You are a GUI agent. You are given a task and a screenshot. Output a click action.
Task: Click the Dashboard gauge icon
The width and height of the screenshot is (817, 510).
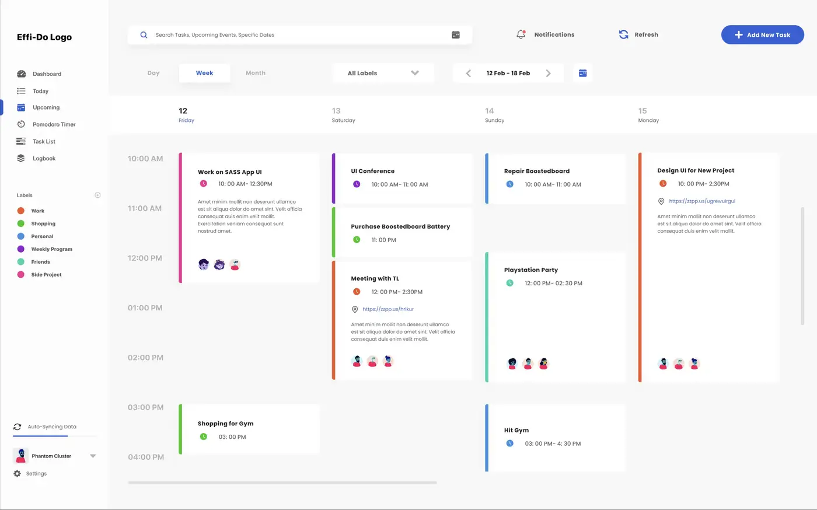(22, 74)
